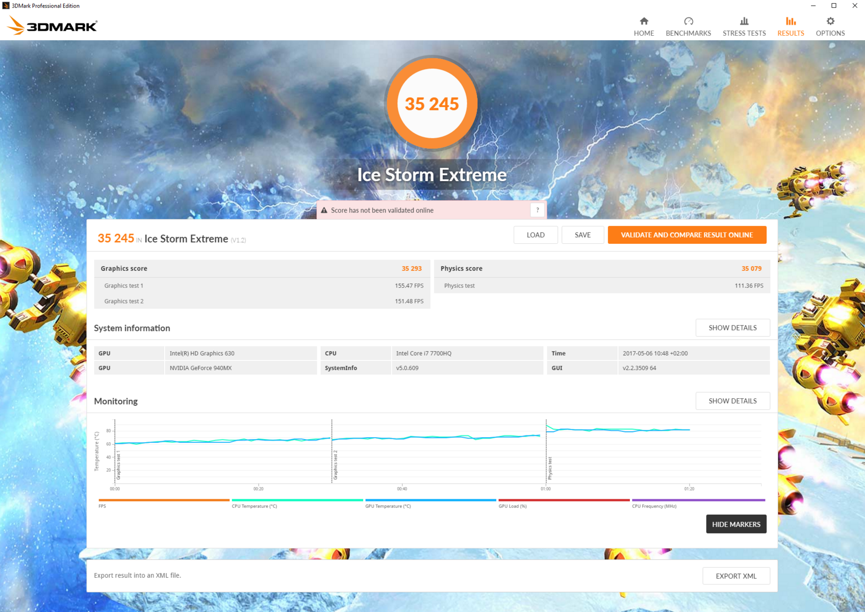
Task: Toggle the GPU Load legend series
Action: tap(564, 503)
